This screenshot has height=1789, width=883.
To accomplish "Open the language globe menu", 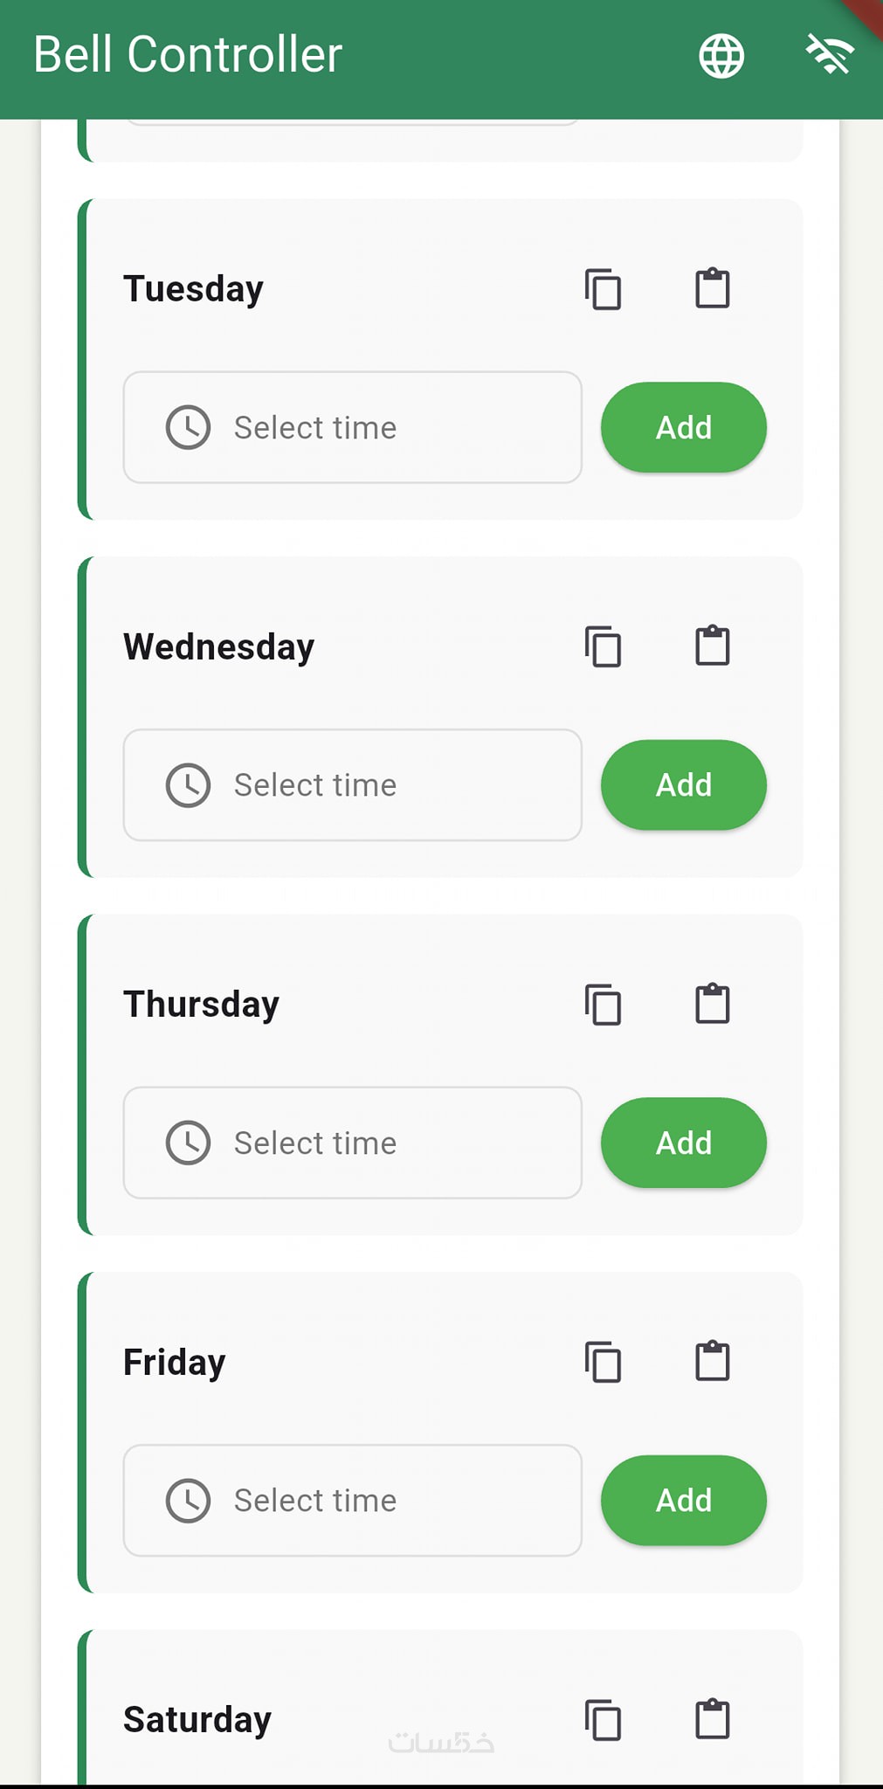I will pyautogui.click(x=721, y=57).
